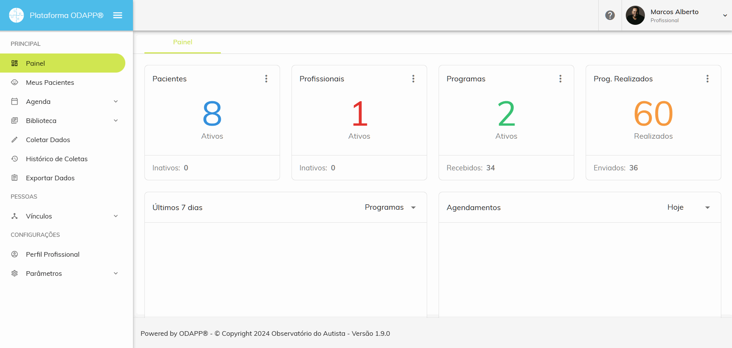The height and width of the screenshot is (348, 732).
Task: Toggle the hamburger sidebar menu icon
Action: coord(118,15)
